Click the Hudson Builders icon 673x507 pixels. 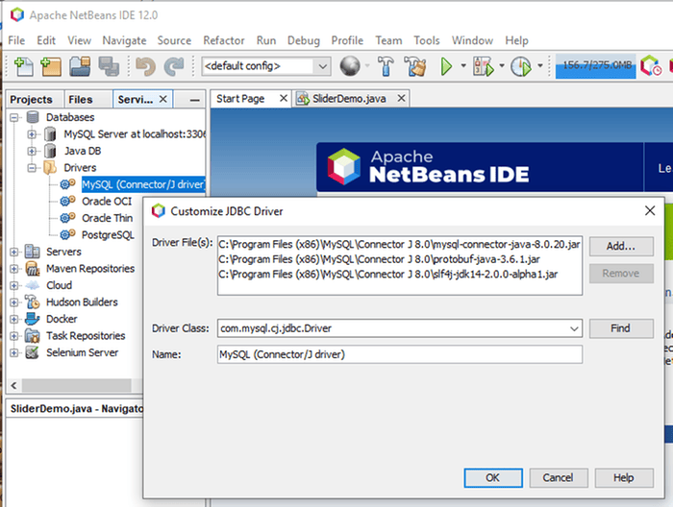click(32, 302)
